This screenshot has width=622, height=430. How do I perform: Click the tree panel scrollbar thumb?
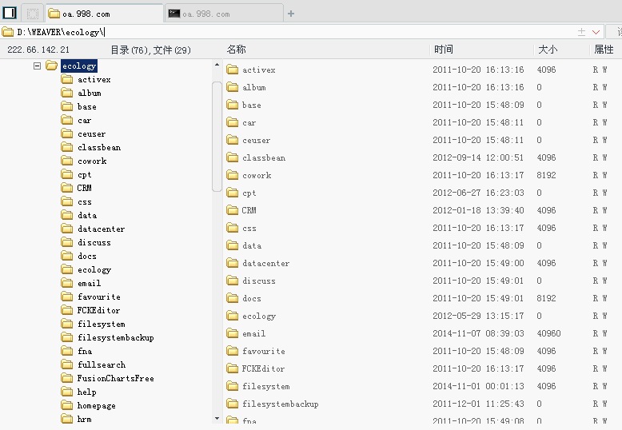[217, 136]
